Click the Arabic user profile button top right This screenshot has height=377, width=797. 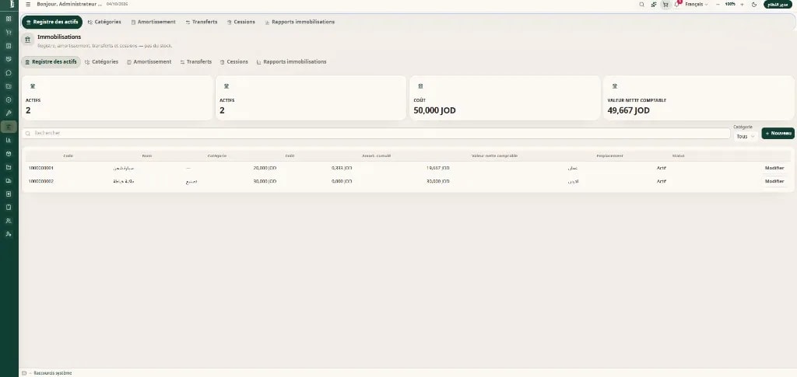[778, 4]
